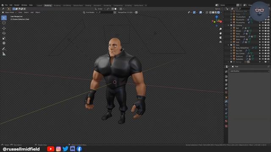Collapse the Clothing collection

point(229,25)
